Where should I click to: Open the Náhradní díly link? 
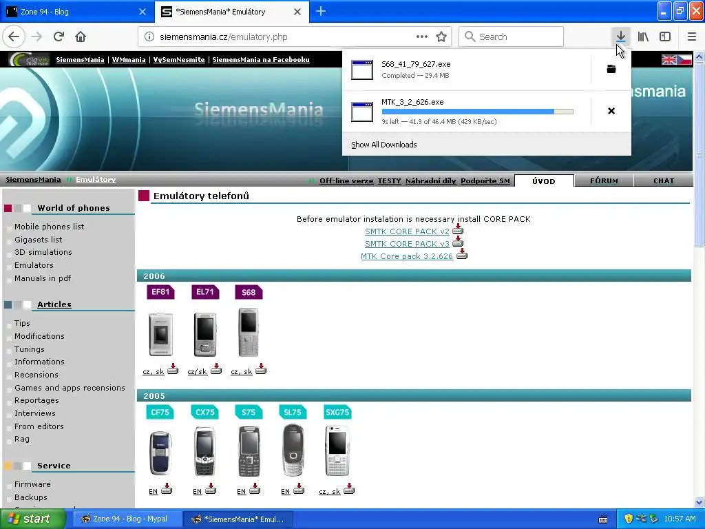tap(431, 181)
